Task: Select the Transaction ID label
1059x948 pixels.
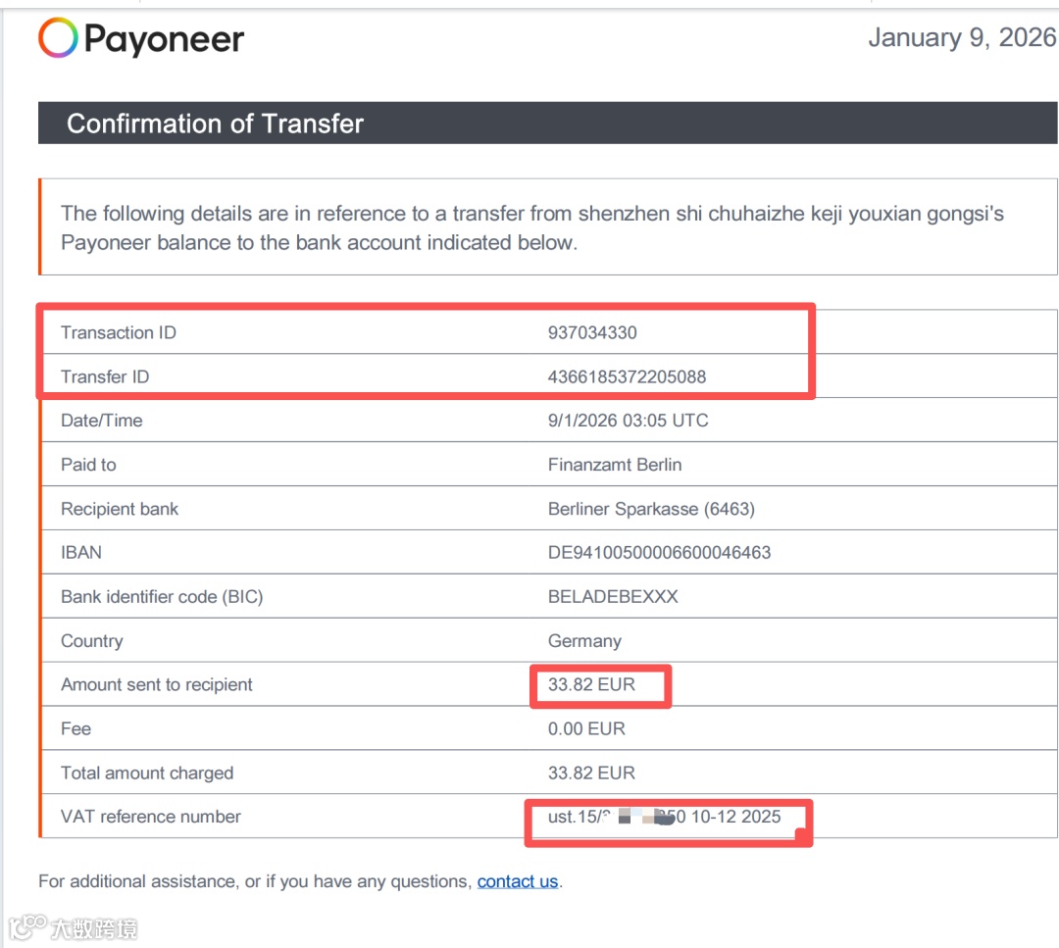Action: 119,332
